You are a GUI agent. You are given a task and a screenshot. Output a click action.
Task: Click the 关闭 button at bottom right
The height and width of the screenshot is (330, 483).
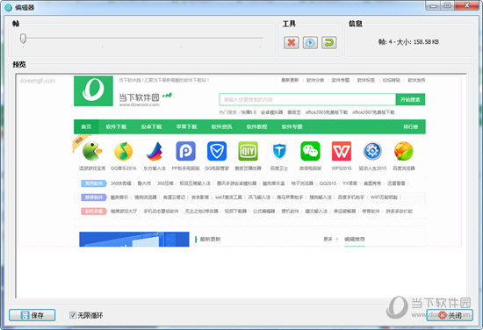tap(450, 315)
